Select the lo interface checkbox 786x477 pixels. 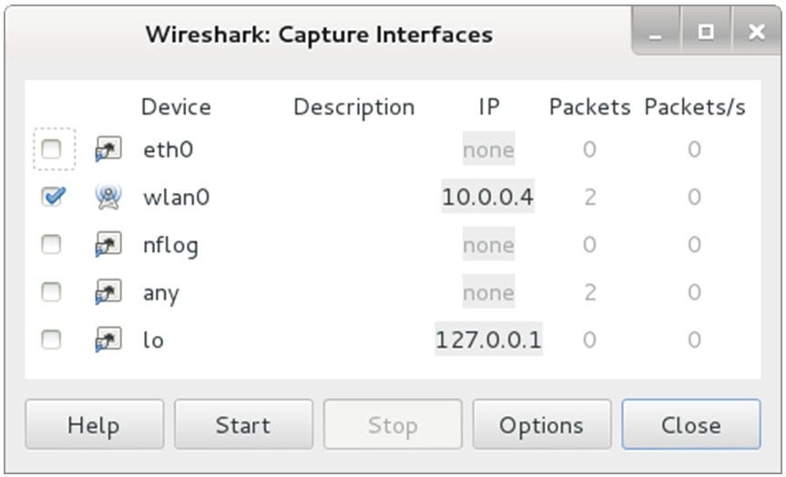(x=52, y=340)
